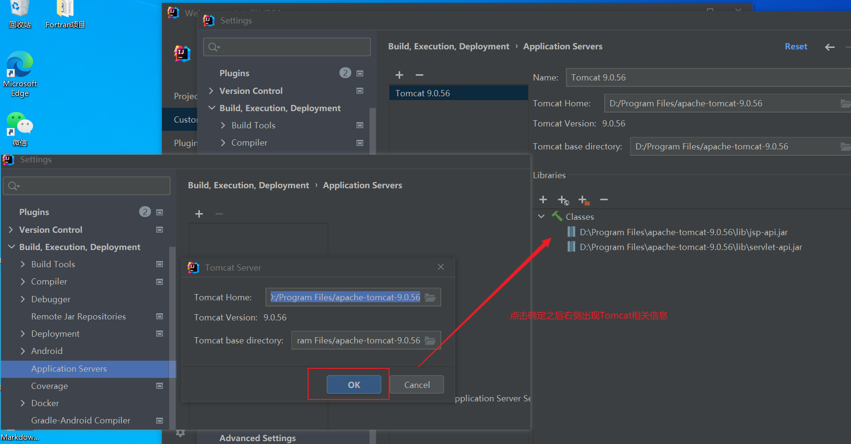
Task: Close the Tomcat Server dialog
Action: tap(441, 267)
